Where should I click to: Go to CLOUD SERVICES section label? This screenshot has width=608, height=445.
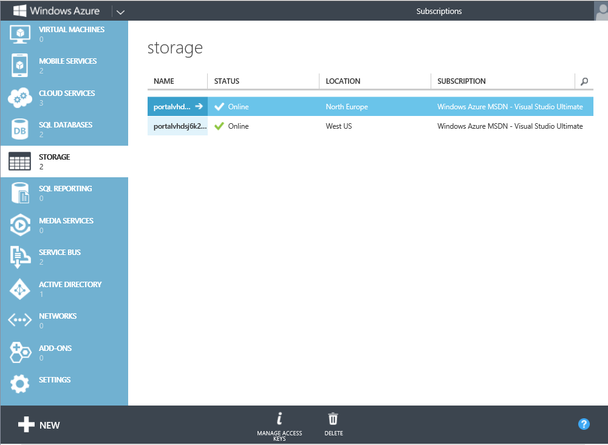tap(67, 93)
